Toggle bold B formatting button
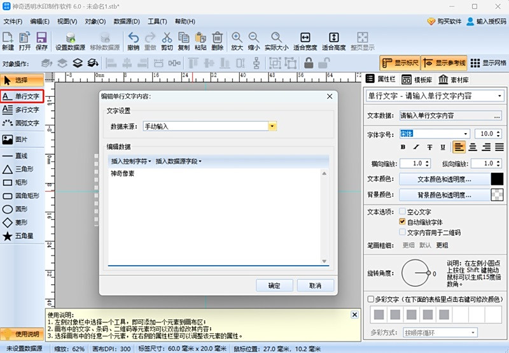This screenshot has width=509, height=353. pos(403,147)
